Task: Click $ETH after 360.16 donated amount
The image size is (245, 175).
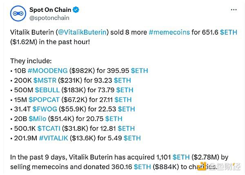Action: click(x=143, y=167)
